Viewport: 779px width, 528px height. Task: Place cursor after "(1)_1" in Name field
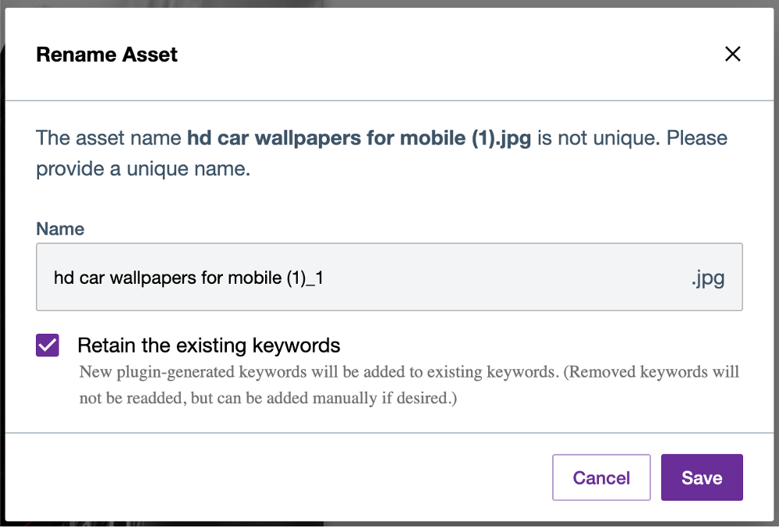(324, 278)
